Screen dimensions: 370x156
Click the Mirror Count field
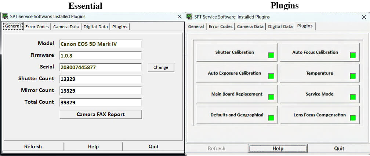click(x=101, y=91)
